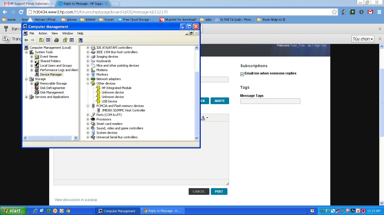Collapse PCMCIA and Flash memory devices category
This screenshot has width=384, height=215.
[x=88, y=106]
